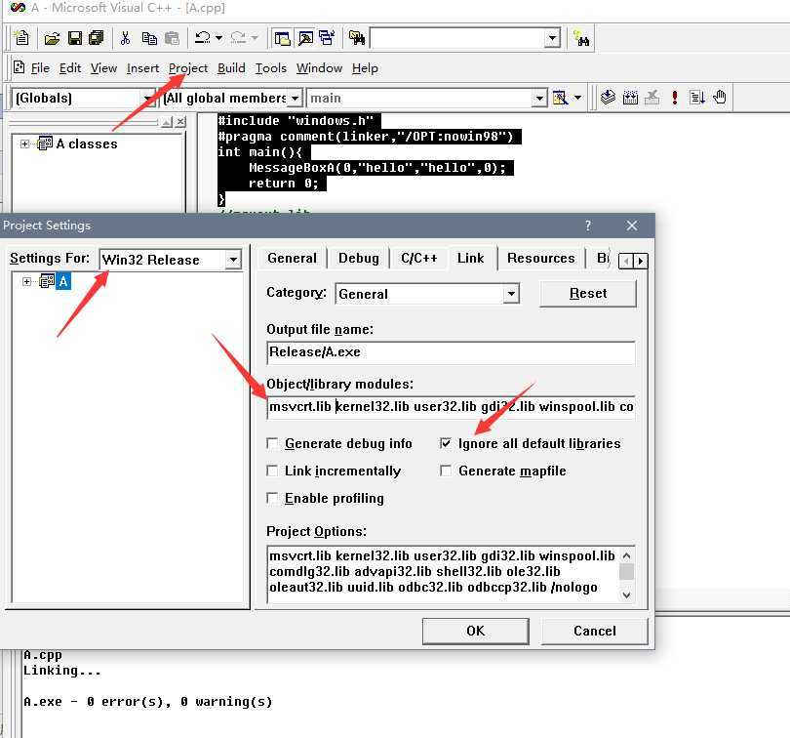Toggle the Workspace window icon
This screenshot has width=790, height=738.
(282, 38)
